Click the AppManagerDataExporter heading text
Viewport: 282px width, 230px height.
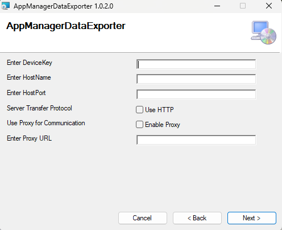(x=66, y=26)
